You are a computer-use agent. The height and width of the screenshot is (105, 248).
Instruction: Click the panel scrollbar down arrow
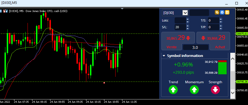[x=233, y=93]
